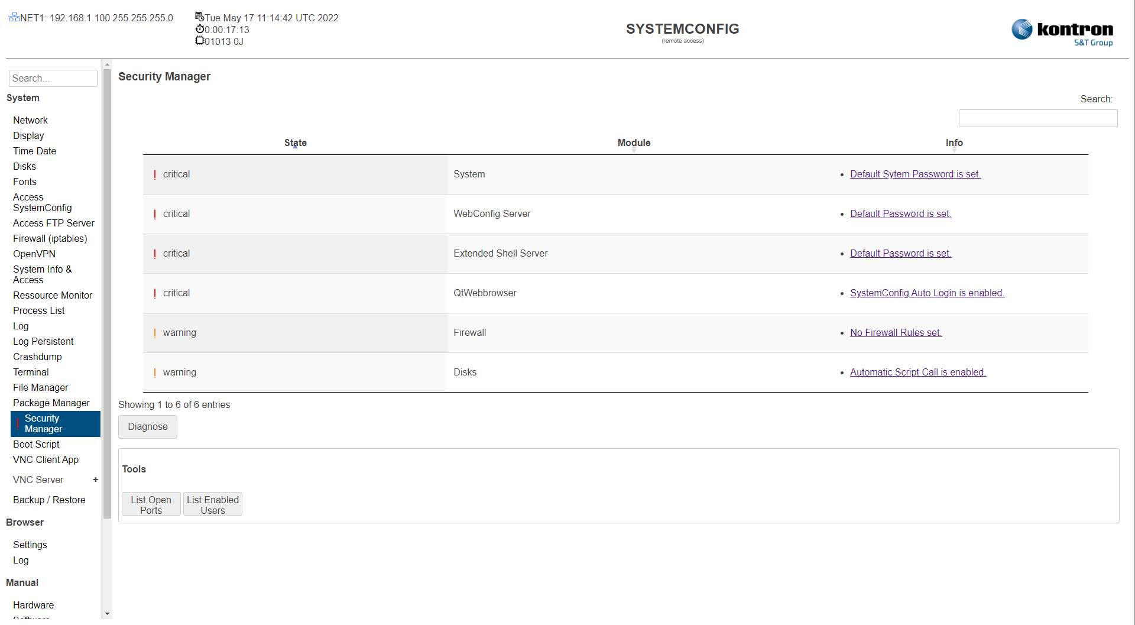The image size is (1135, 625).
Task: Click the red alert icon on Security Manager
Action: point(18,423)
